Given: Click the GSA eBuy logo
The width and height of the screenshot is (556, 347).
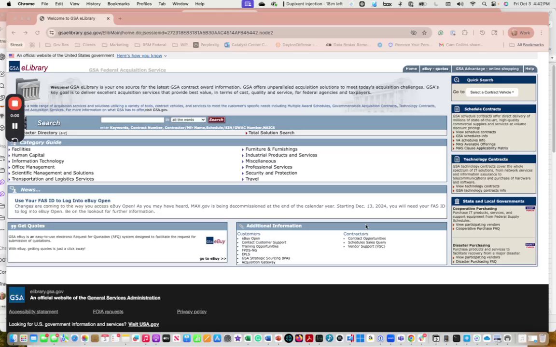Looking at the screenshot, I should tap(216, 241).
